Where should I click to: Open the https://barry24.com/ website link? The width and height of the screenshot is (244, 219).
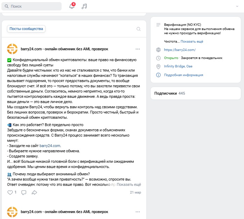click(x=180, y=50)
